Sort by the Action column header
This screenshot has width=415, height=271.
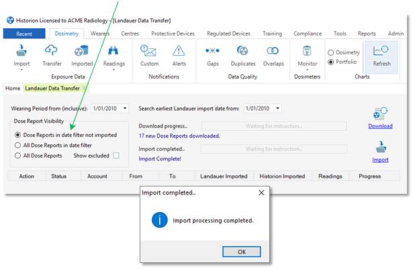[x=27, y=176]
